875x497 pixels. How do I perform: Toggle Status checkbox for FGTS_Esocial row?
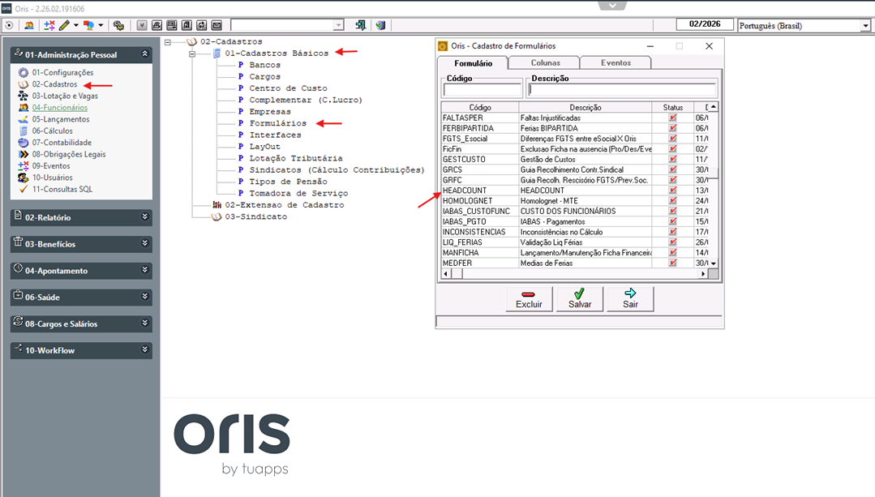pyautogui.click(x=672, y=139)
